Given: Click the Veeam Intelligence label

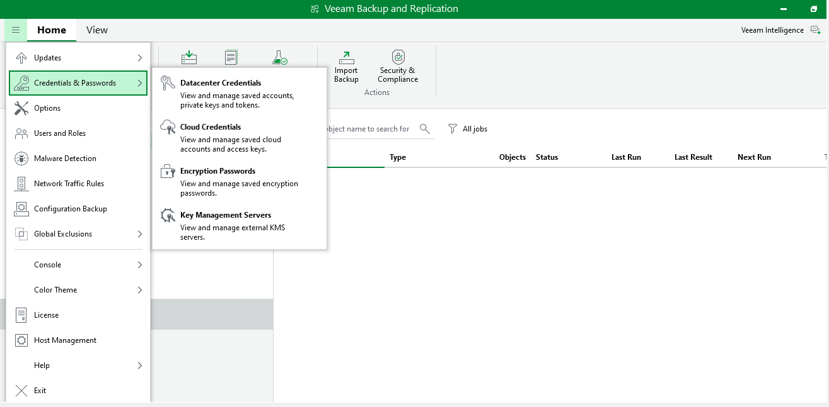Looking at the screenshot, I should click(772, 30).
